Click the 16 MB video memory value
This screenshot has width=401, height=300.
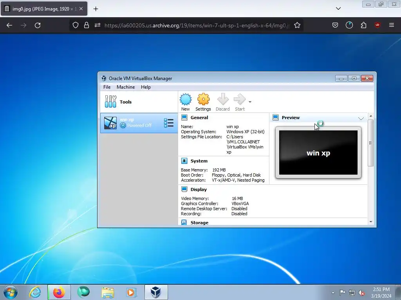pyautogui.click(x=237, y=198)
